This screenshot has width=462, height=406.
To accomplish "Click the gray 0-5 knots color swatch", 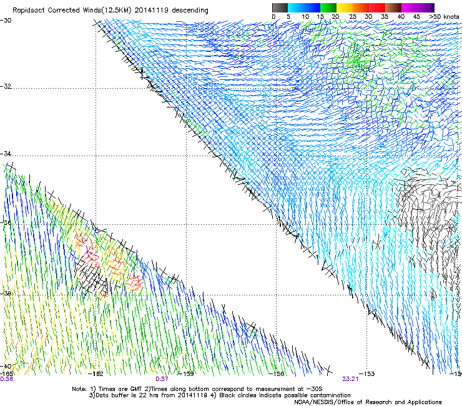I will click(280, 7).
